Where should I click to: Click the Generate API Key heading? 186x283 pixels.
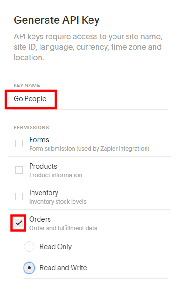[57, 20]
